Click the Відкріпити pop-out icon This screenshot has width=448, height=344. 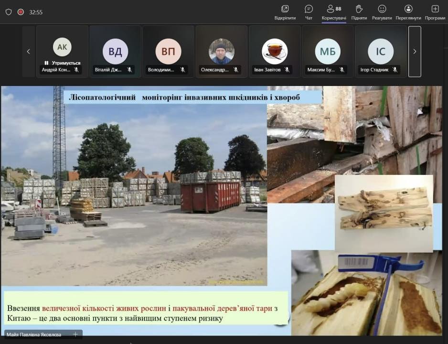point(285,9)
